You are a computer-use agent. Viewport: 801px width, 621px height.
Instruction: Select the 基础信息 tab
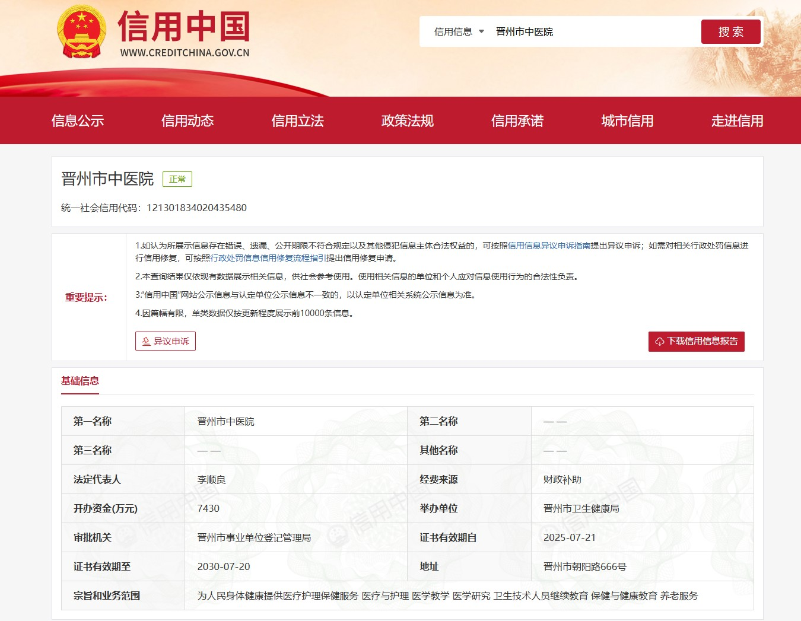80,381
